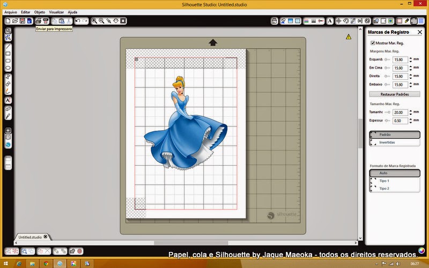This screenshot has height=268, width=429.
Task: Select the Rectangle drawing tool
Action: (8, 54)
